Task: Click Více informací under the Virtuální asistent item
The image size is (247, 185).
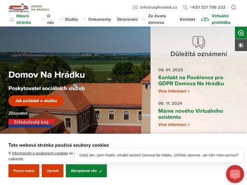Action: (x=174, y=125)
